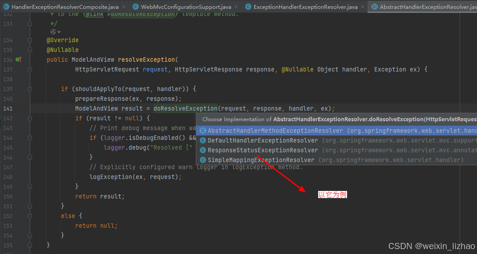This screenshot has width=477, height=254.
Task: Click the file icon on WebMvcConfigurationSupport.java tab
Action: pos(136,7)
